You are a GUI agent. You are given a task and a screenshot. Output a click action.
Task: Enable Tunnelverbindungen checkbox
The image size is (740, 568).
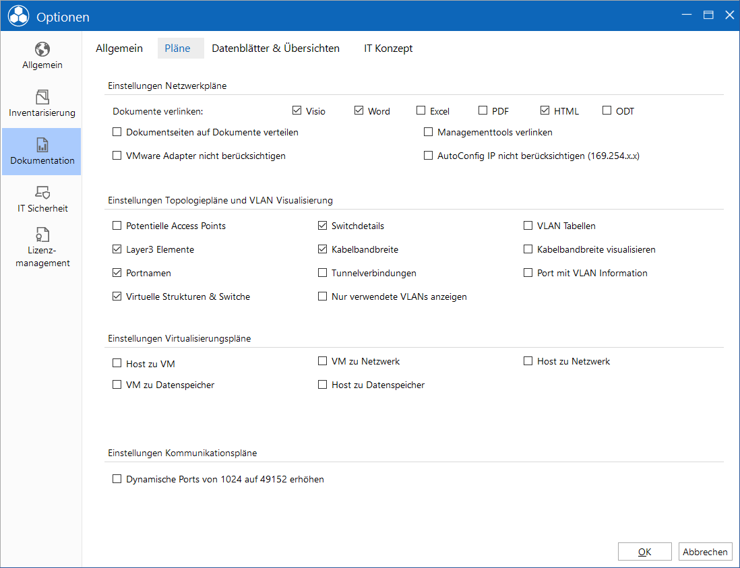[322, 273]
